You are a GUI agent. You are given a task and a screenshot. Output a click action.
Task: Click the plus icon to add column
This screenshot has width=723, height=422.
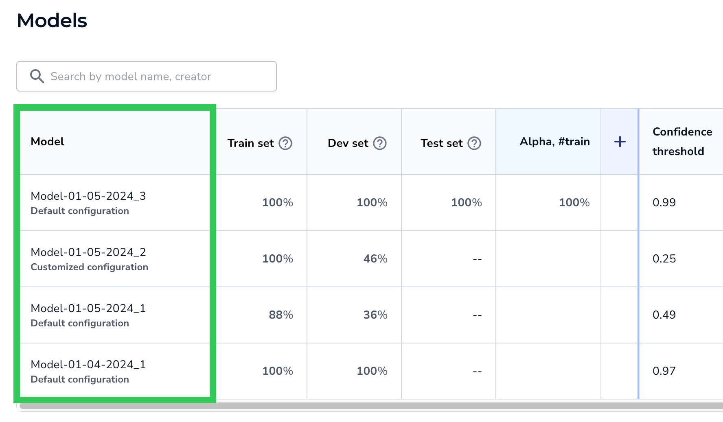(x=620, y=142)
